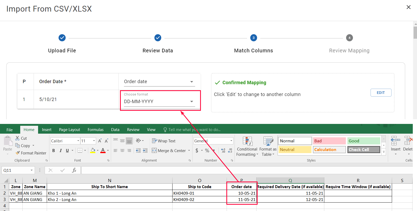The height and width of the screenshot is (211, 417).
Task: Toggle Wrap Text
Action: click(164, 141)
